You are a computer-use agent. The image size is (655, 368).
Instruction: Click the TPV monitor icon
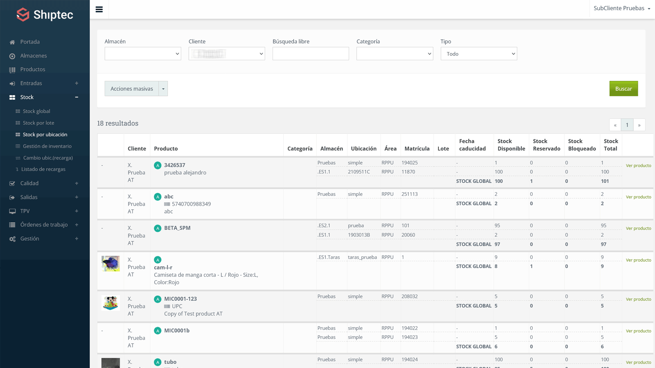(12, 211)
